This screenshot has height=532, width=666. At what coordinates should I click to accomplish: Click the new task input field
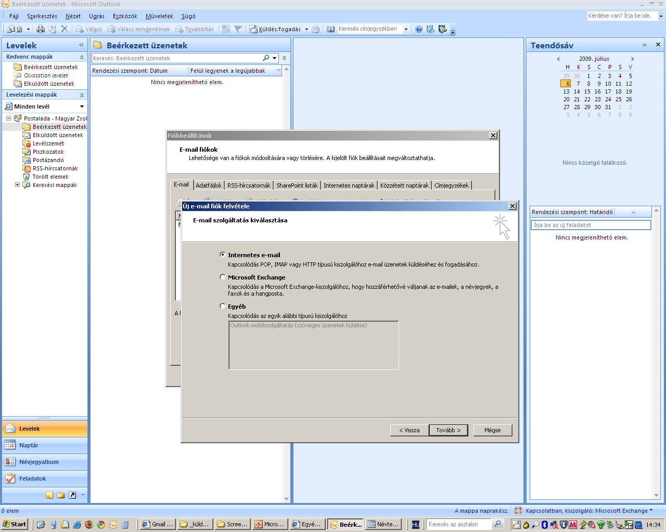(591, 225)
